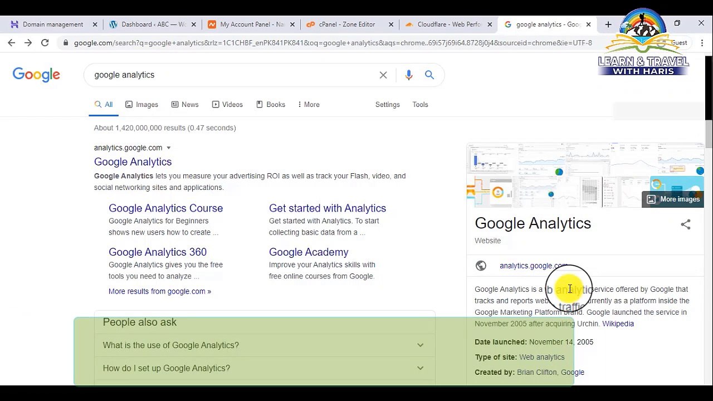The height and width of the screenshot is (401, 713).
Task: Close the Cloudflare tab
Action: (490, 25)
